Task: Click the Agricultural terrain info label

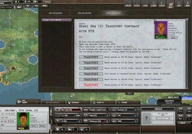Action: tap(169, 102)
